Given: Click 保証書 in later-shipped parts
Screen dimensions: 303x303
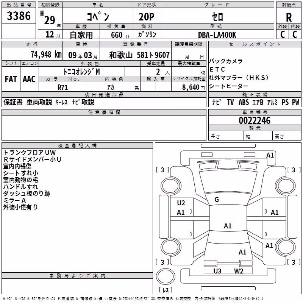Looking at the screenshot, I should [13, 102].
